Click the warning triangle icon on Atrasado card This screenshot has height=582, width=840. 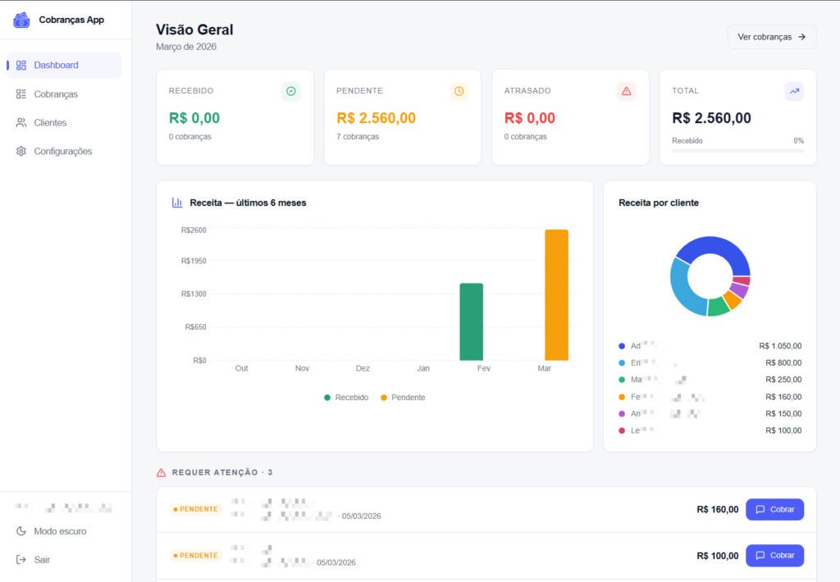click(626, 91)
